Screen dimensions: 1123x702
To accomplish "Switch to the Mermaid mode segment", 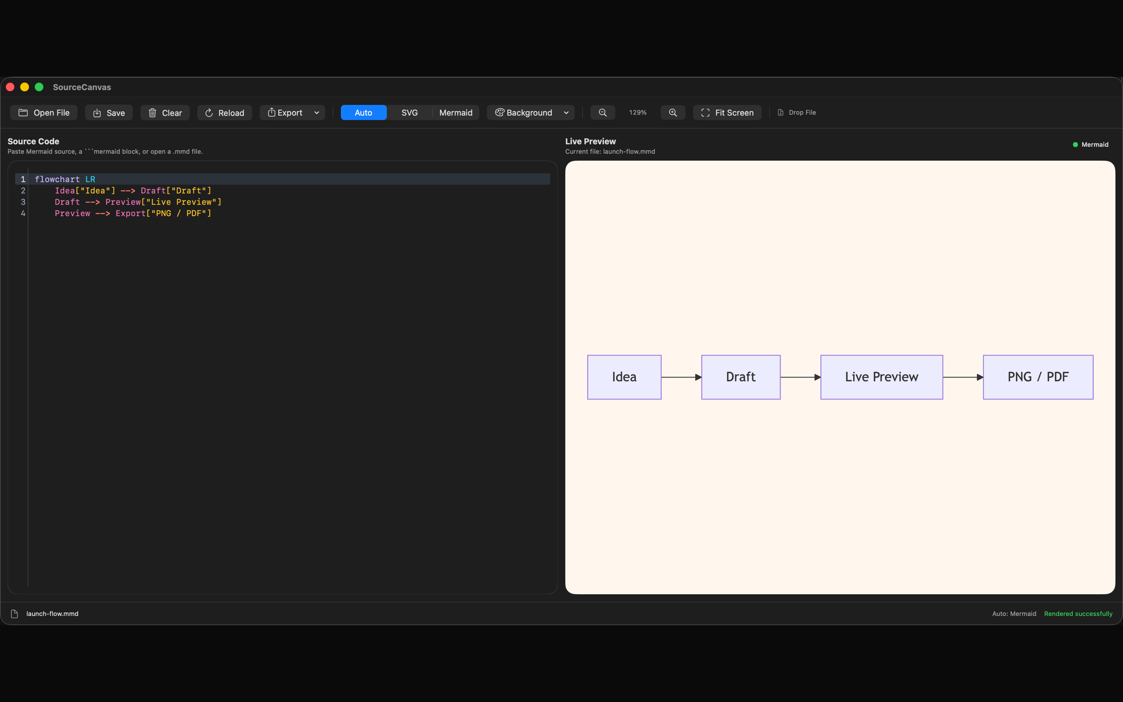I will pyautogui.click(x=456, y=113).
